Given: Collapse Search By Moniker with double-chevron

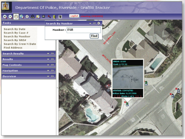Looking at the screenshot, I should [94, 23].
